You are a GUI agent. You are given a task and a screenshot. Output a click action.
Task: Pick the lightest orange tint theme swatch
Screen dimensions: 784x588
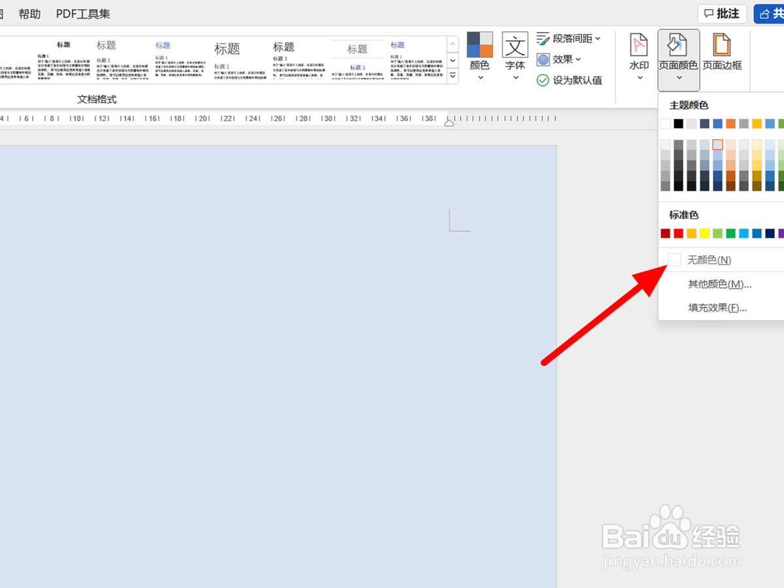[x=730, y=144]
